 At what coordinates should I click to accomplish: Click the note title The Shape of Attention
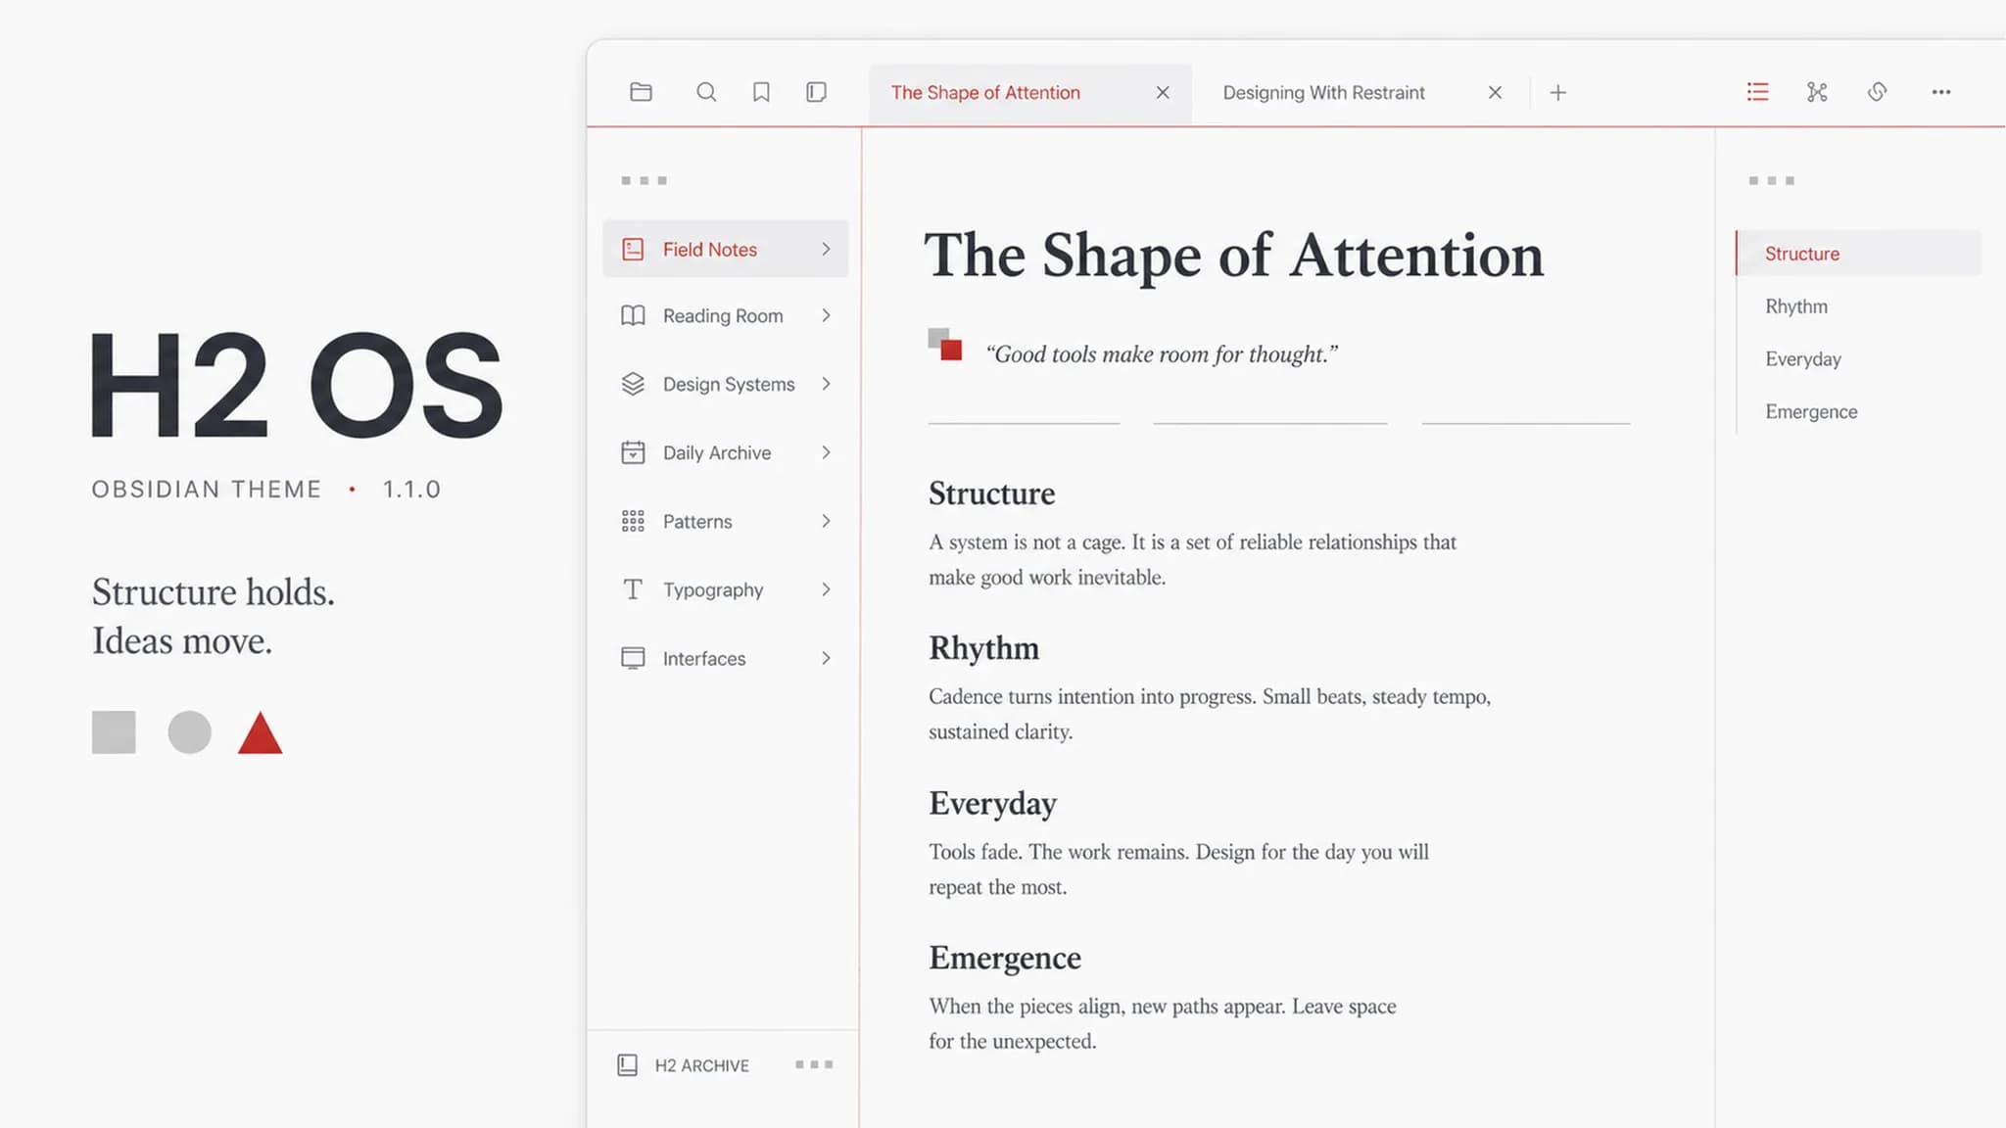(x=1234, y=257)
